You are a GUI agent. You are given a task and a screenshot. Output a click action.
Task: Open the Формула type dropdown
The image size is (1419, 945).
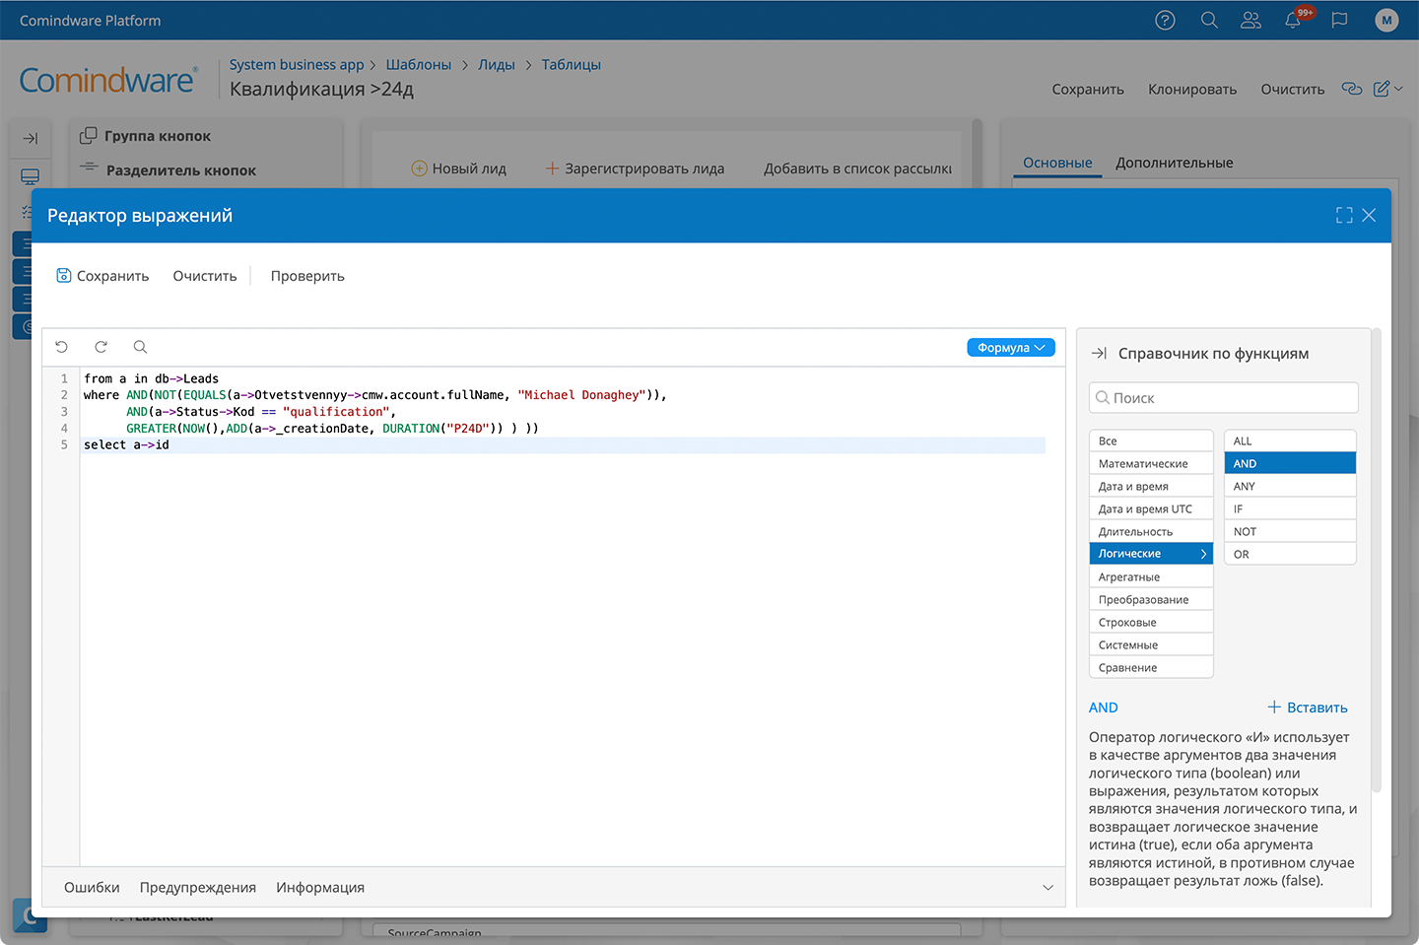[x=1011, y=348]
